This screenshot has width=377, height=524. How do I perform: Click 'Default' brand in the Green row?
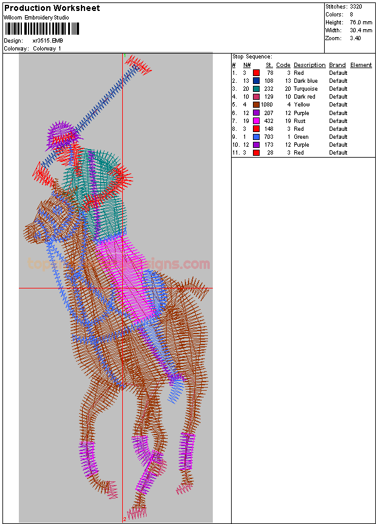click(x=338, y=137)
